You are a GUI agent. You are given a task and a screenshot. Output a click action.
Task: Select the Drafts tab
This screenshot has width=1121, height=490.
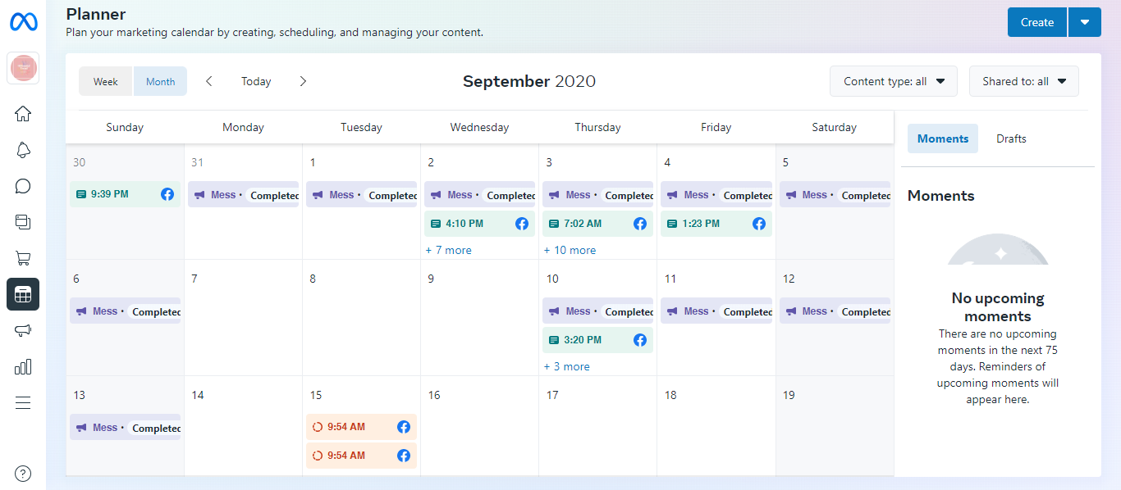[x=1011, y=138]
